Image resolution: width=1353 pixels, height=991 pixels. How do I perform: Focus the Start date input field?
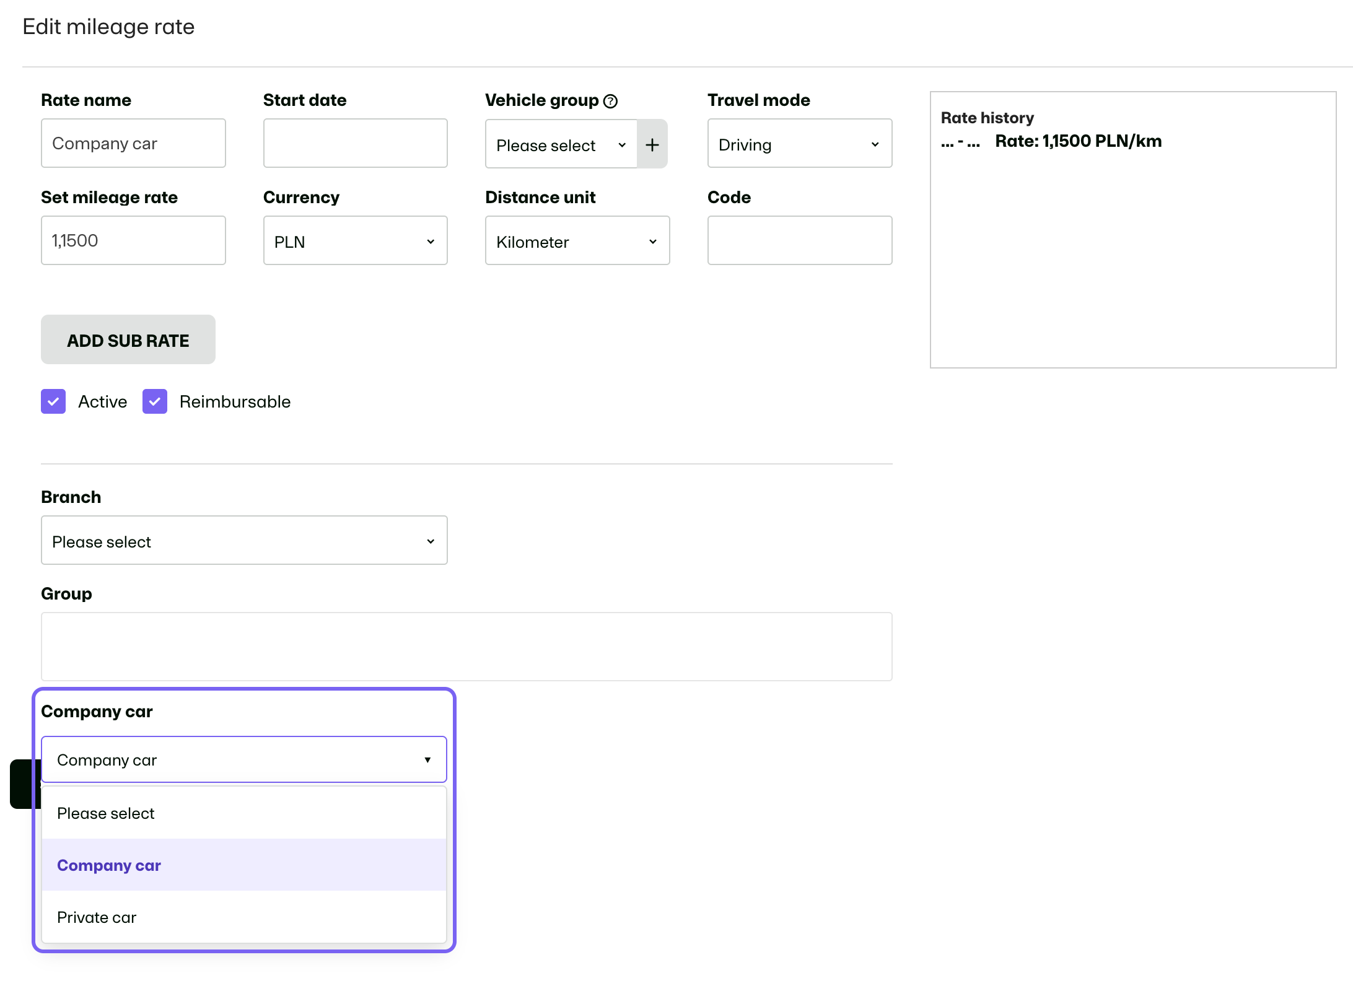[356, 143]
